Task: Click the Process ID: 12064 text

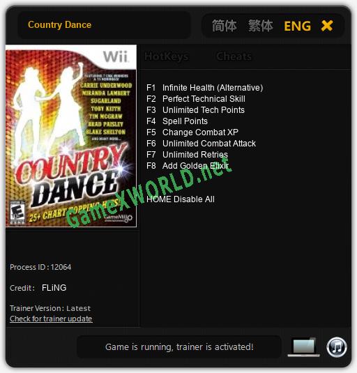Action: [40, 267]
